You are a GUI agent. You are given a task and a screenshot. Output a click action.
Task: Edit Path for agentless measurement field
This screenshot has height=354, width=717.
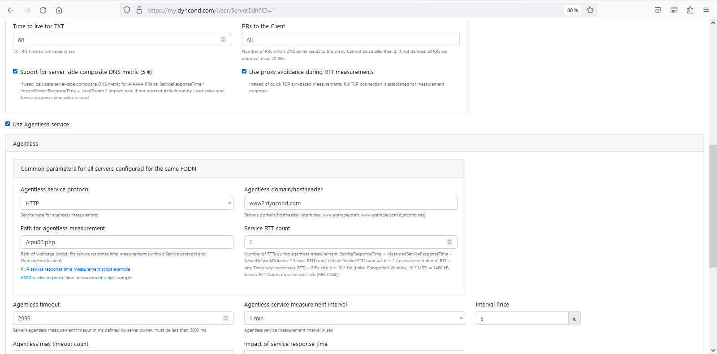click(127, 242)
